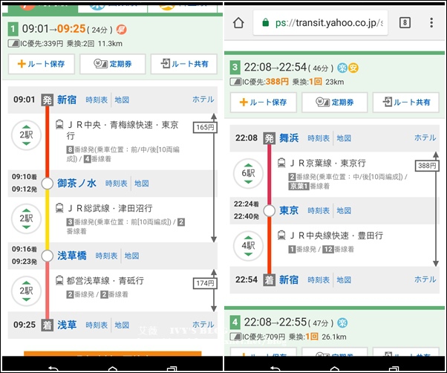The width and height of the screenshot is (447, 373).
Task: Open the 御茶ノ水 station link
Action: [x=76, y=183]
